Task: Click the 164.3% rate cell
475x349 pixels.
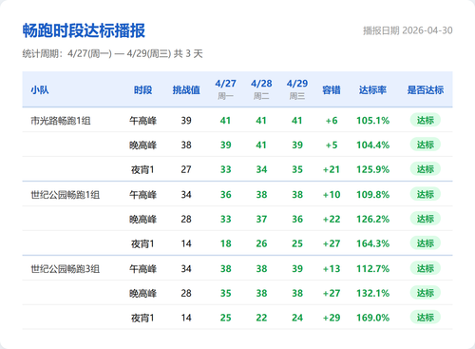Action: (x=372, y=243)
